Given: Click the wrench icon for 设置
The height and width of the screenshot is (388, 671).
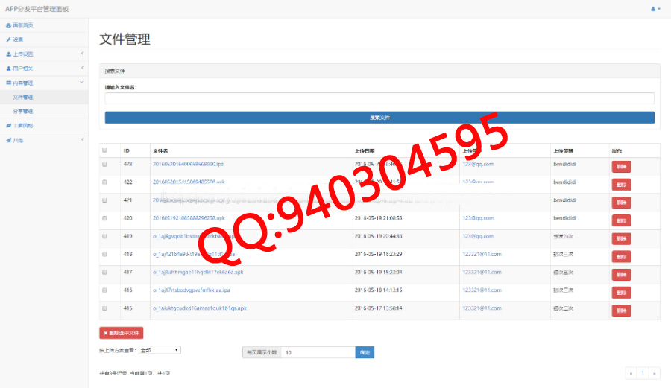Looking at the screenshot, I should (8, 39).
